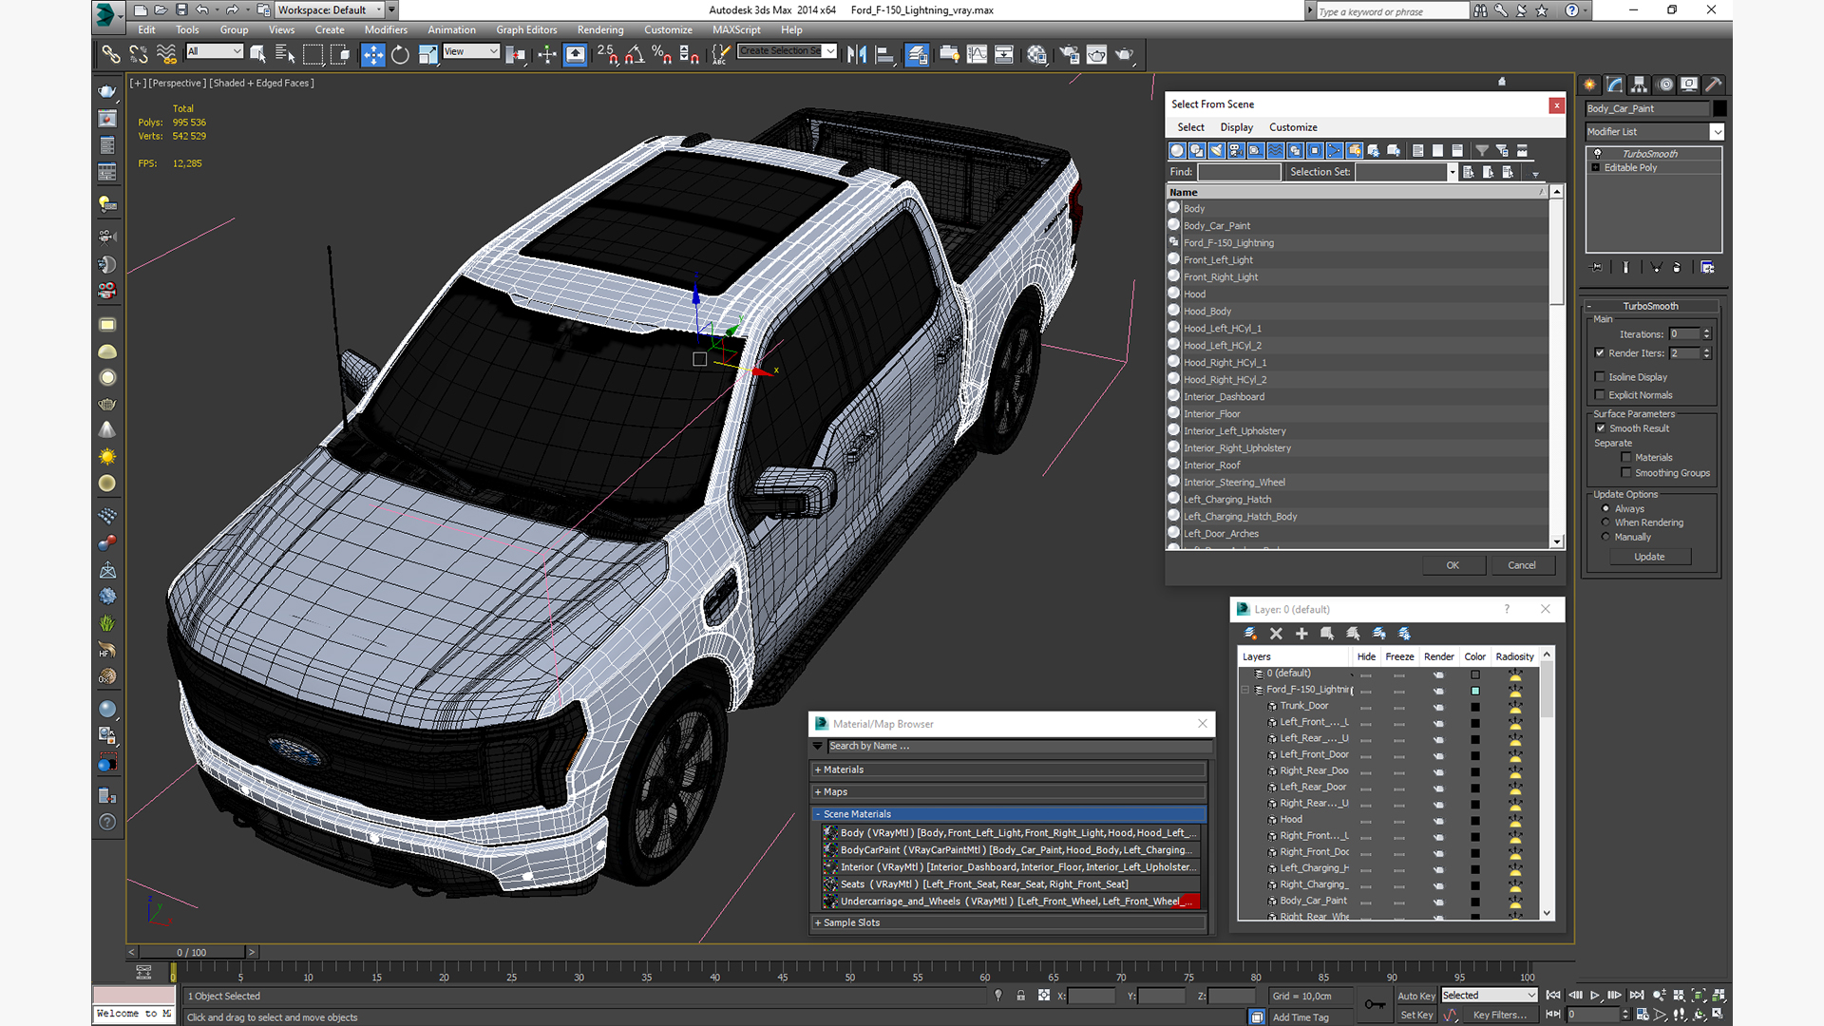Click the Filter funnel icon in Select From Scene
The image size is (1824, 1026).
[1482, 150]
